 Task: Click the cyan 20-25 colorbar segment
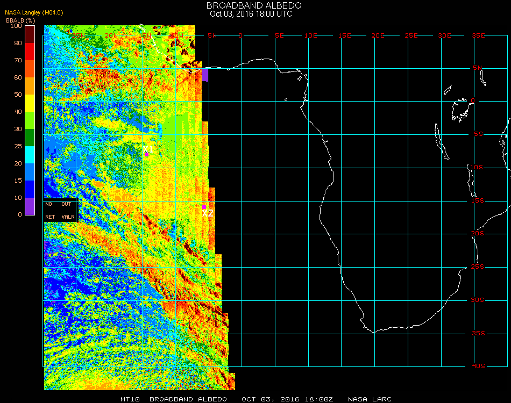tap(30, 155)
